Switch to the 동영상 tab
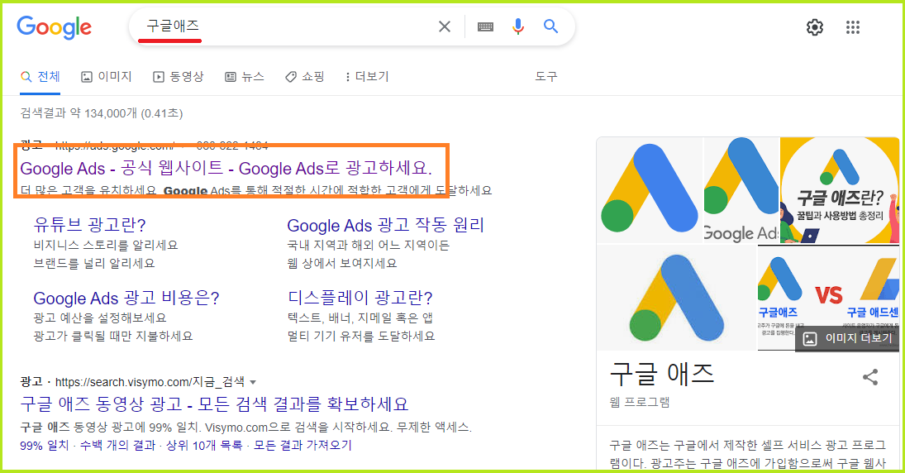Screen dimensions: 905x473 click(x=179, y=77)
